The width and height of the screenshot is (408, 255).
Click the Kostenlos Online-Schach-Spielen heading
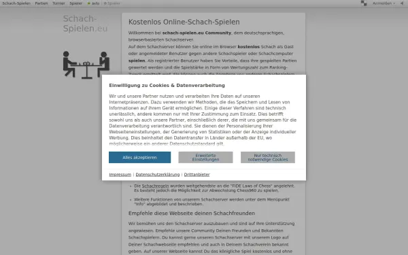[x=184, y=22]
